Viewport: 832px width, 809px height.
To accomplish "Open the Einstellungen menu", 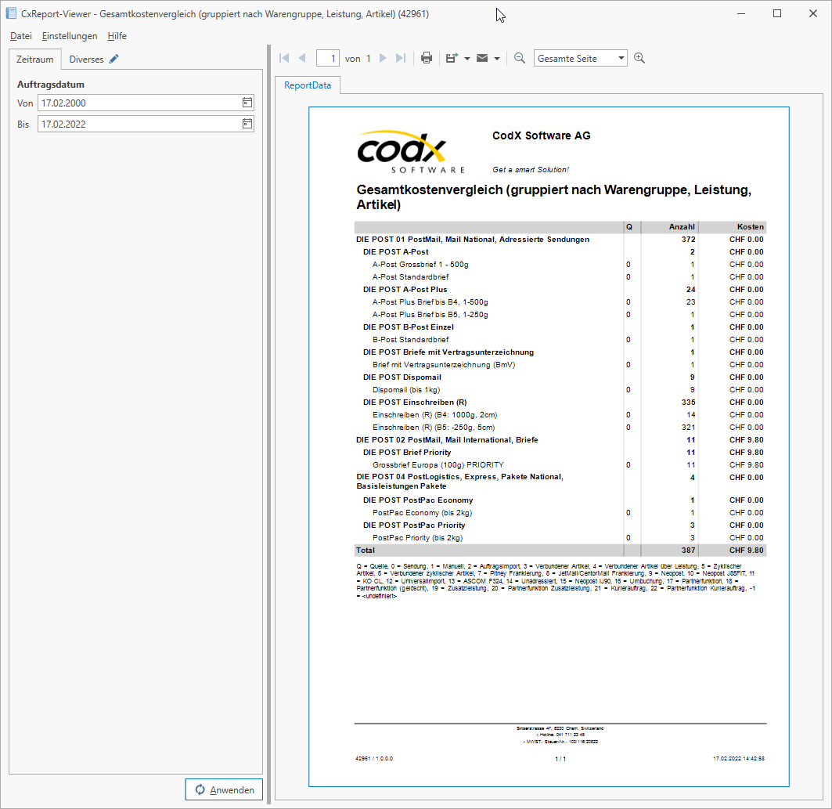I will pyautogui.click(x=70, y=35).
